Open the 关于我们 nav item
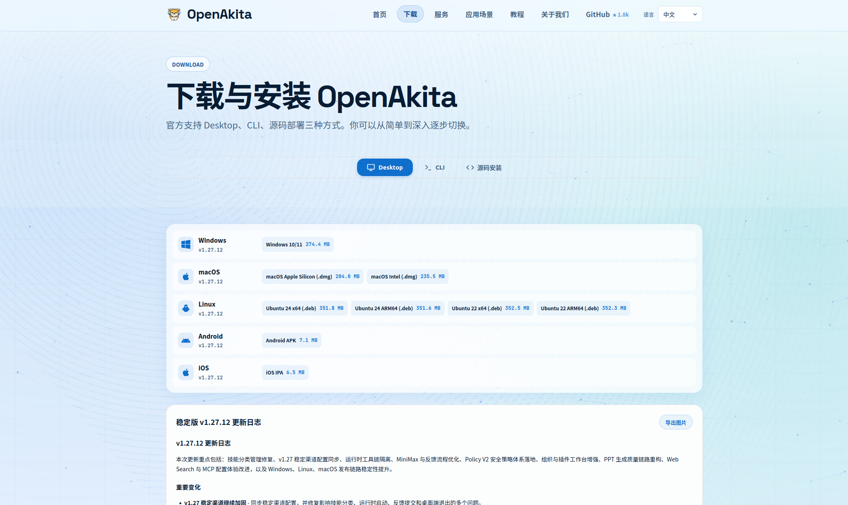 click(555, 14)
